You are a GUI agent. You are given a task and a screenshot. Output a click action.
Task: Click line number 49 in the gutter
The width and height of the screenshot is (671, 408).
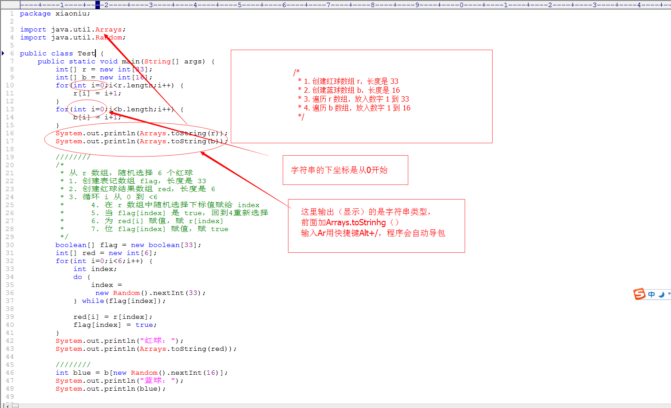click(x=10, y=396)
